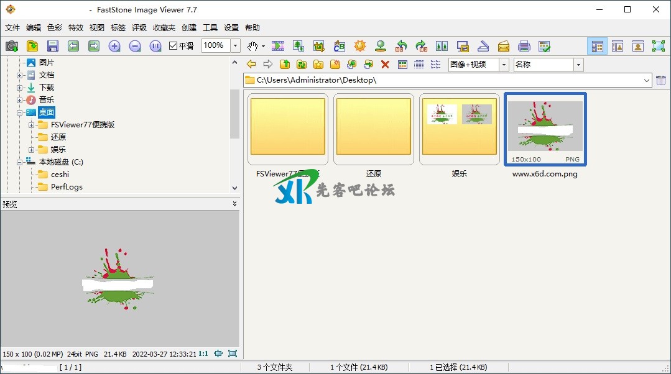
Task: Start the slideshow from the toolbar
Action: 278,46
